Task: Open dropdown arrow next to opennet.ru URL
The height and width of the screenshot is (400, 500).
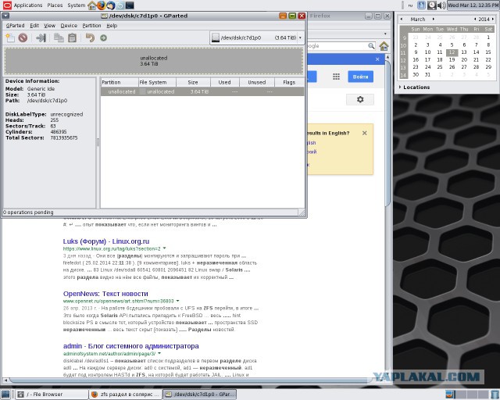Action: (177, 301)
